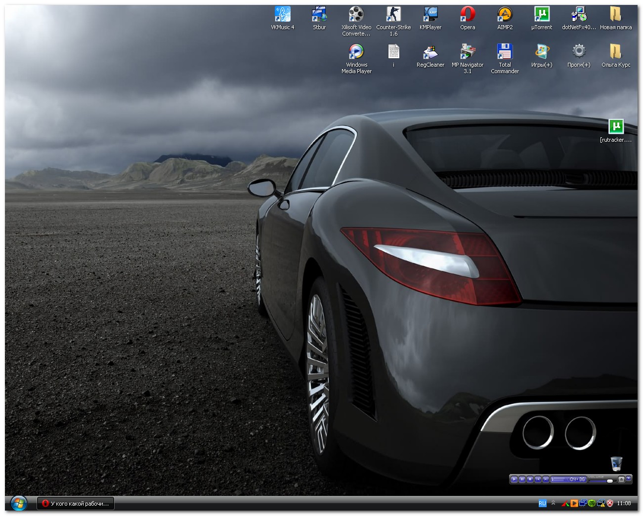Pause playback in the mini player
Image resolution: width=643 pixels, height=516 pixels.
[522, 479]
